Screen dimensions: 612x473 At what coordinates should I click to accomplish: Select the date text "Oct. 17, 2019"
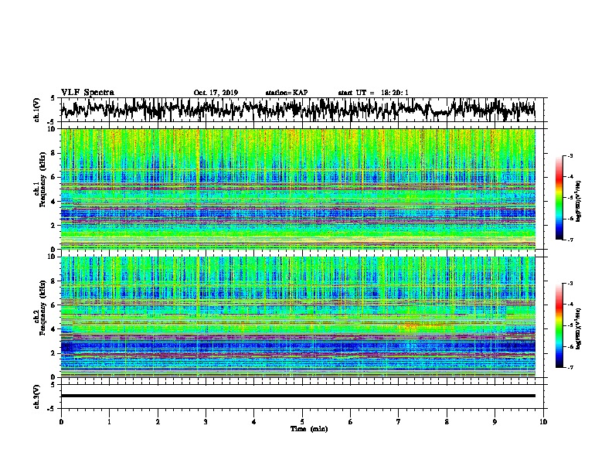(216, 93)
